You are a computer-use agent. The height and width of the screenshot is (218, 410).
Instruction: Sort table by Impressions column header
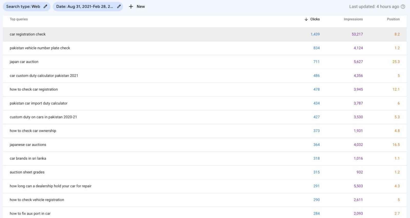(x=353, y=19)
